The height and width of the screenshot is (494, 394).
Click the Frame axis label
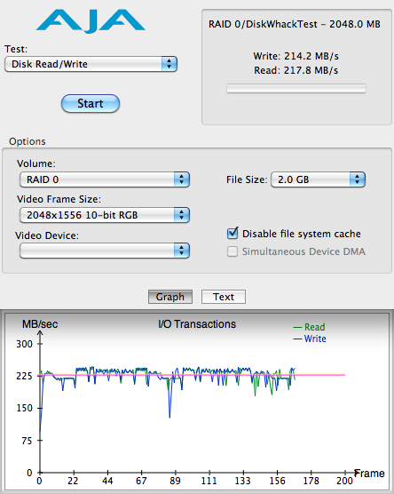coord(369,474)
